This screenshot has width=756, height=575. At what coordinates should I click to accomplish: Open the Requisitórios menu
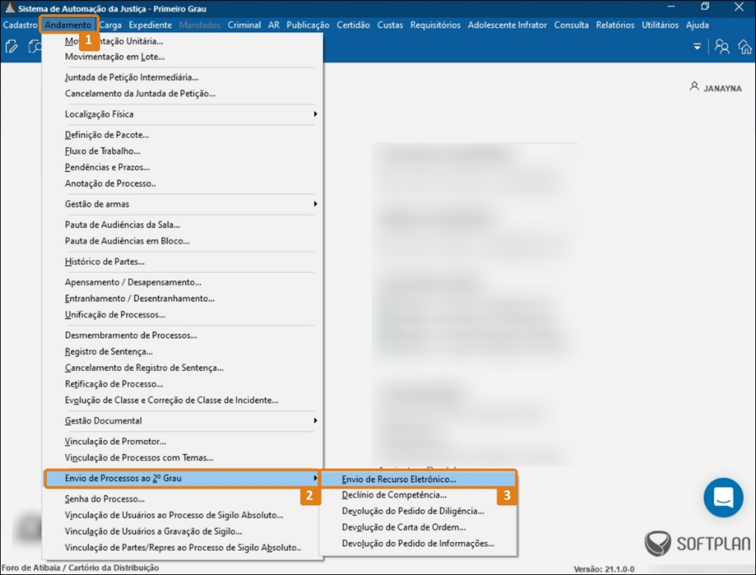point(436,25)
